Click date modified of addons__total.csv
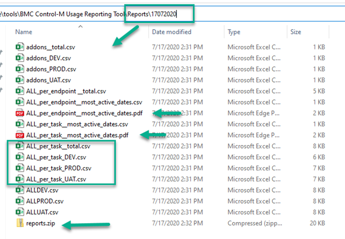 (x=177, y=47)
